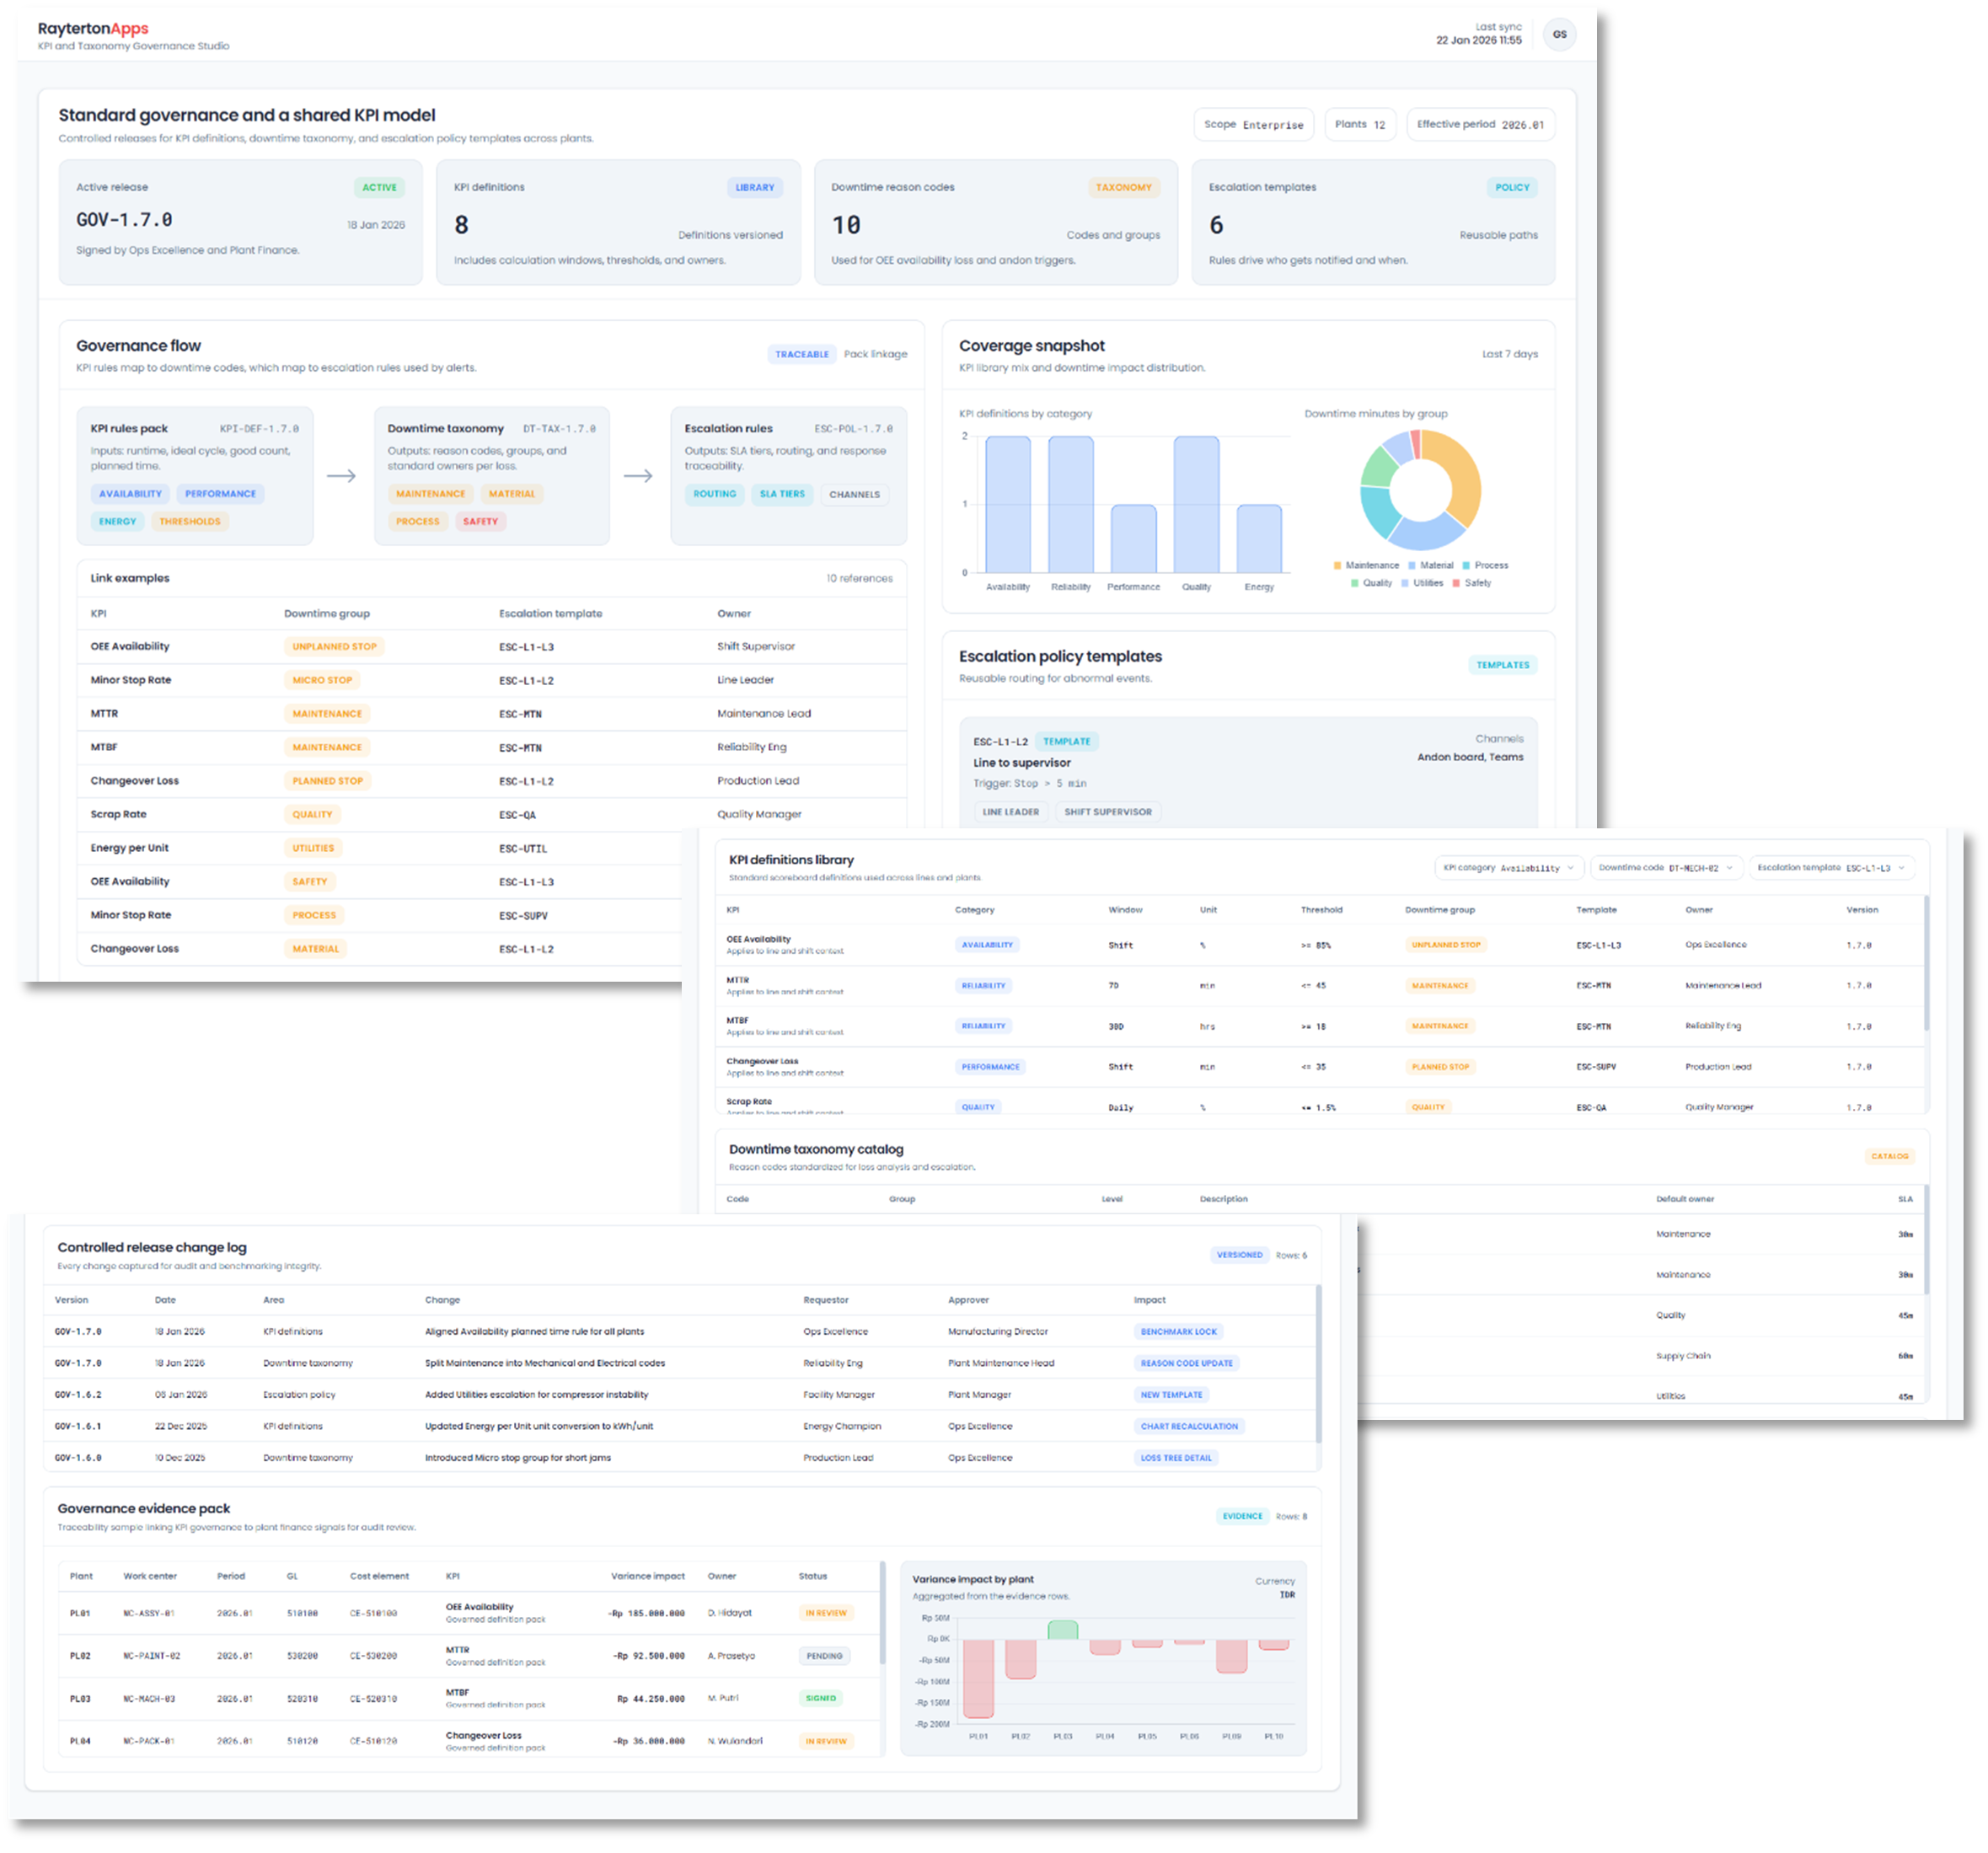
Task: Click the IN REVIEW status for OEE Availability
Action: [825, 1613]
